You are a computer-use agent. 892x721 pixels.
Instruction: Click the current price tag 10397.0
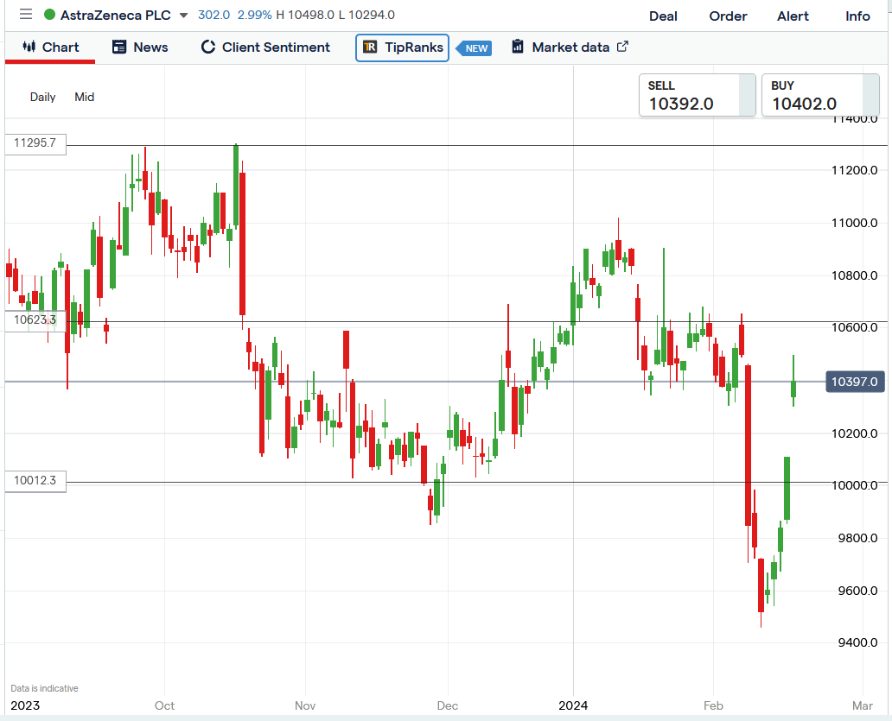tap(855, 382)
